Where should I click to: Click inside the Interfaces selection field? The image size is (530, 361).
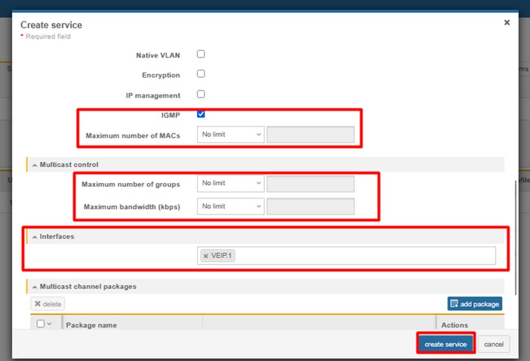362,255
